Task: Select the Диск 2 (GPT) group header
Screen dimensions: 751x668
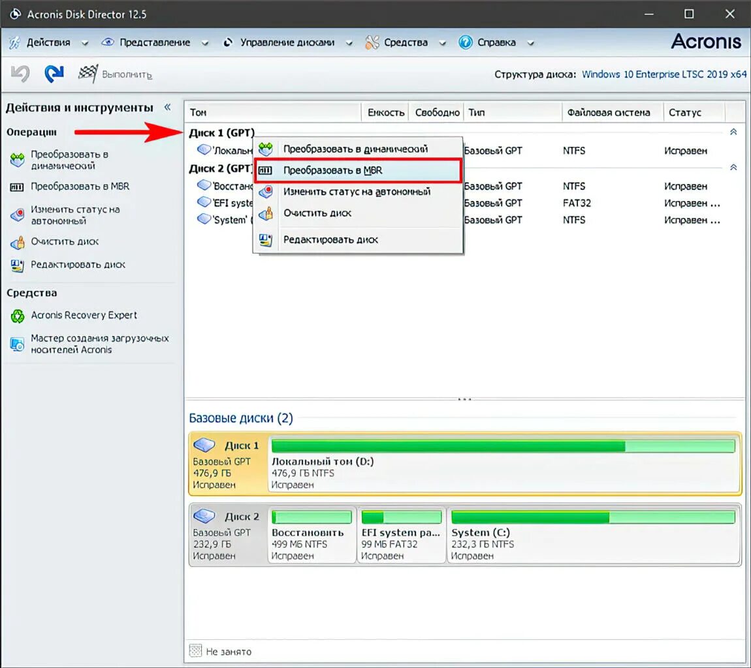Action: point(220,168)
